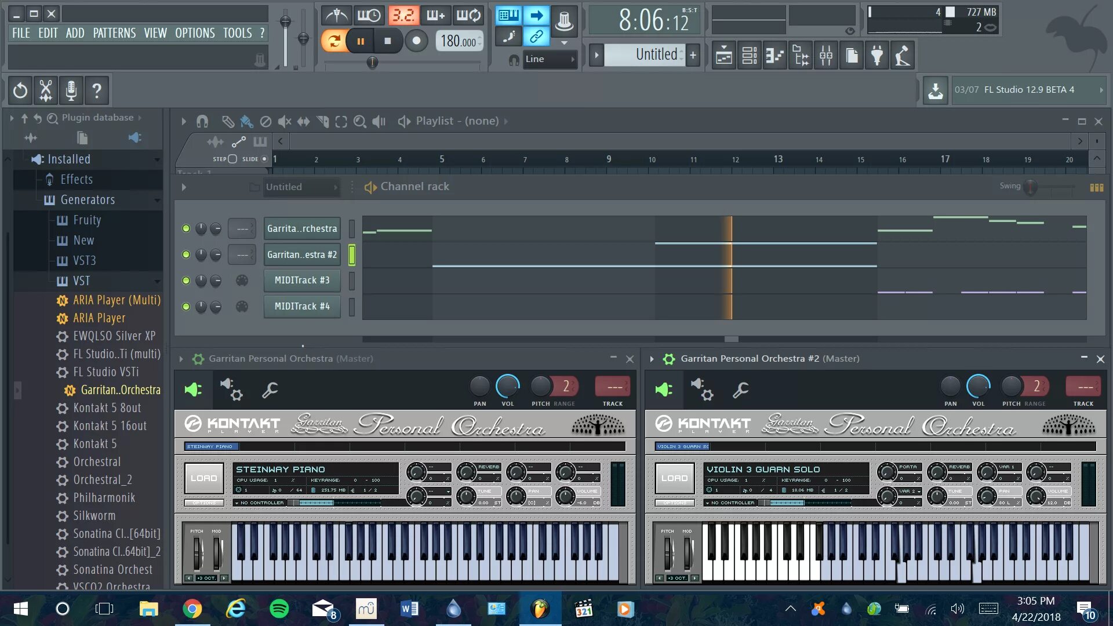Enable wait for input before recording
Image resolution: width=1113 pixels, height=626 pixels.
click(369, 16)
